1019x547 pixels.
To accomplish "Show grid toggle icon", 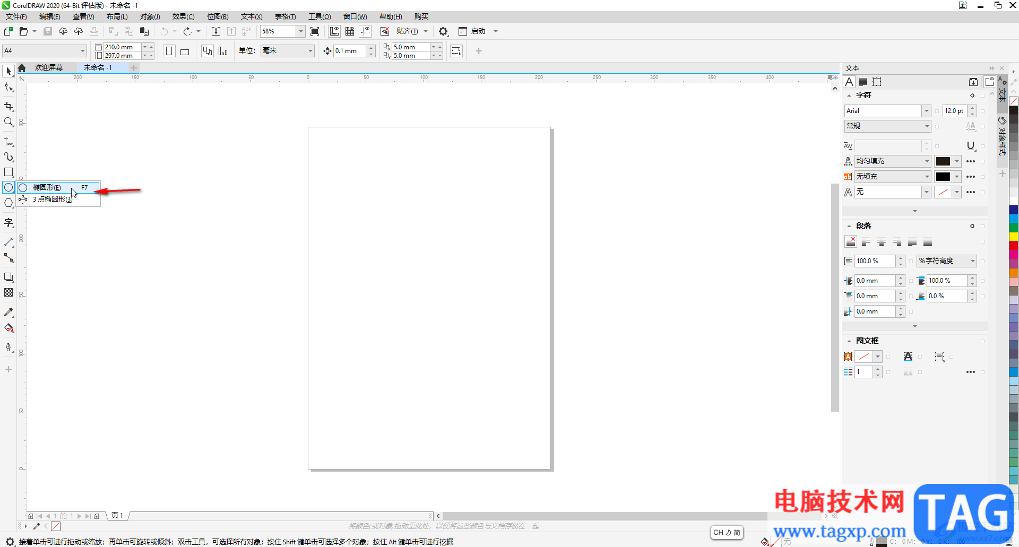I will click(x=350, y=31).
